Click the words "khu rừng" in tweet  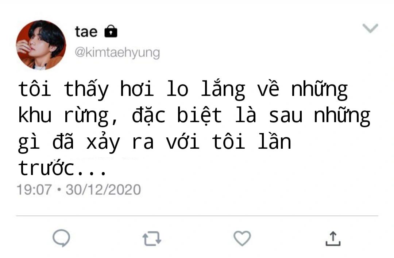(63, 116)
